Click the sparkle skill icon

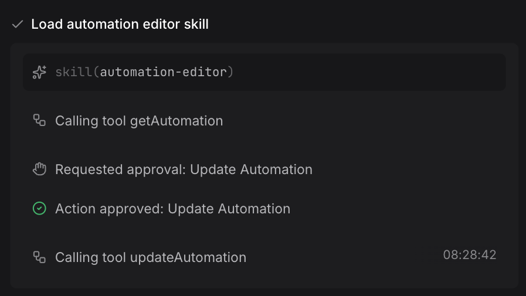(39, 72)
